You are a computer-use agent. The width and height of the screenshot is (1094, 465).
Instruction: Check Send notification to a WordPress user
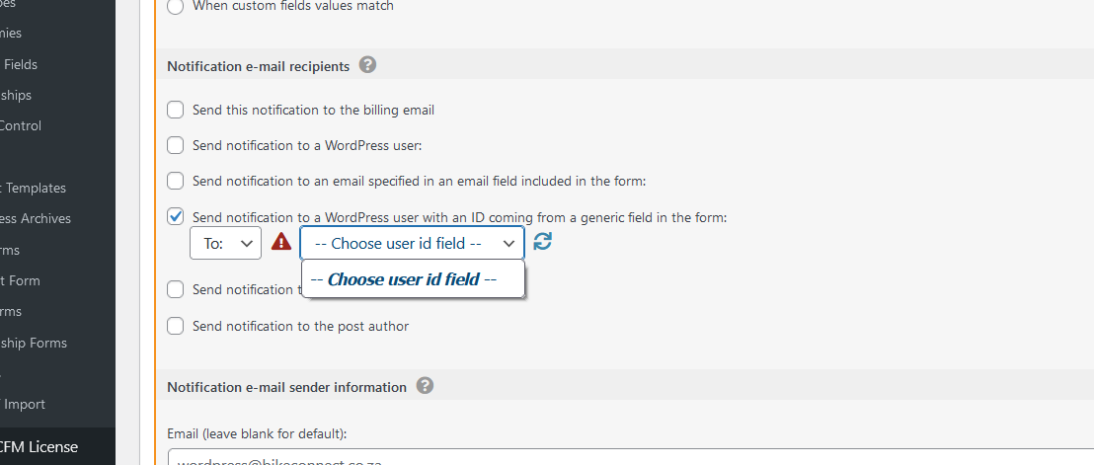coord(175,145)
